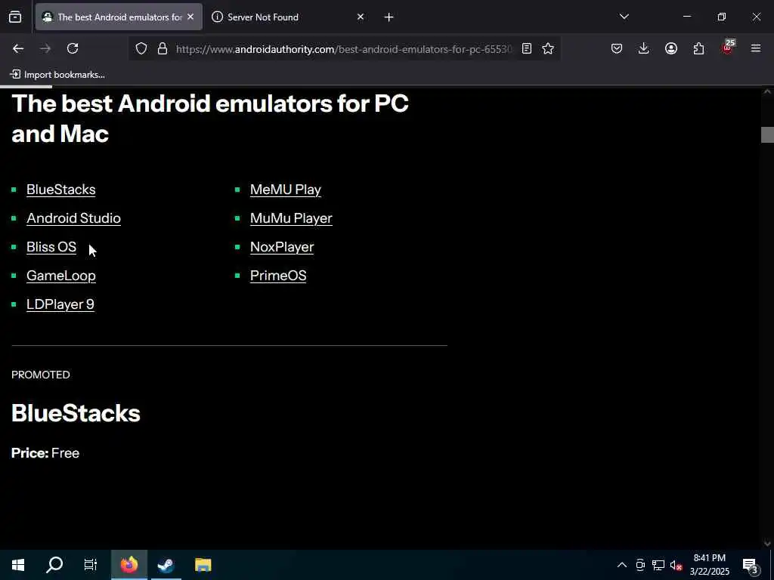Screen dimensions: 774x580
Task: Jump to BlueStacks section link
Action: [60, 190]
